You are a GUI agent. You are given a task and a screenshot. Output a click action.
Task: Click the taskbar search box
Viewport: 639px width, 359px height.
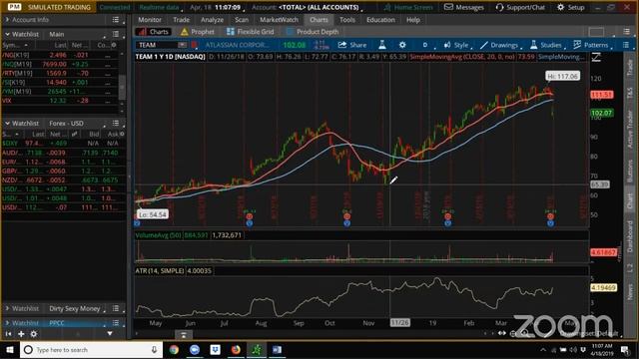click(91, 350)
